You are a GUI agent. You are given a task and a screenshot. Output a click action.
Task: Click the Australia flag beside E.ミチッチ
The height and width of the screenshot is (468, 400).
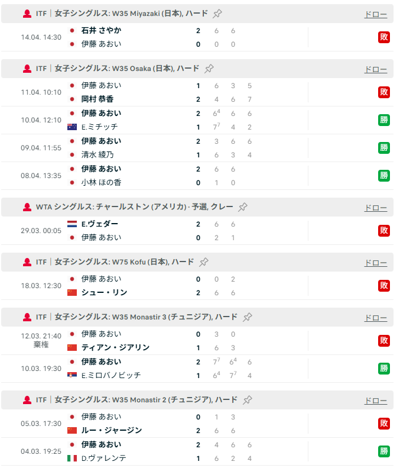pos(72,127)
